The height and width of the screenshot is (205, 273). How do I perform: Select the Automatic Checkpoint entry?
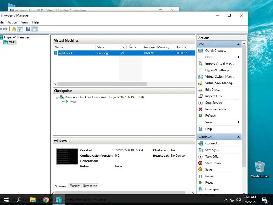[105, 97]
